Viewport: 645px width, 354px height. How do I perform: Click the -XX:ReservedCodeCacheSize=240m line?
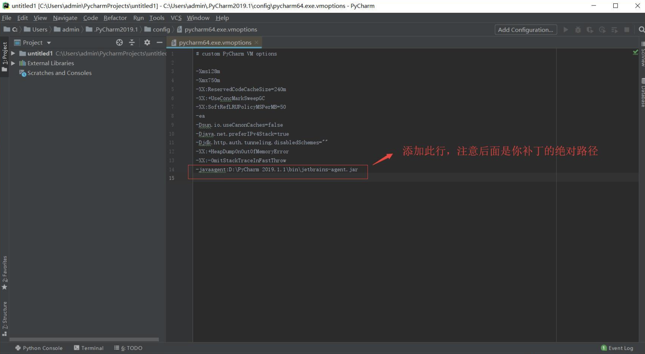[x=241, y=89]
